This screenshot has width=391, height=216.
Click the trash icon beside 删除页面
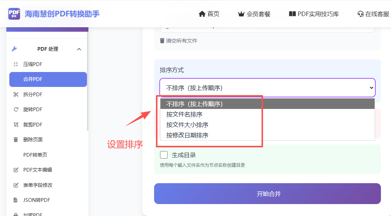[16, 140]
